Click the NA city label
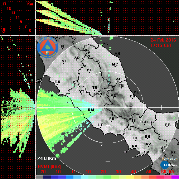Viewport: 179px width, 179px height. (x=135, y=146)
